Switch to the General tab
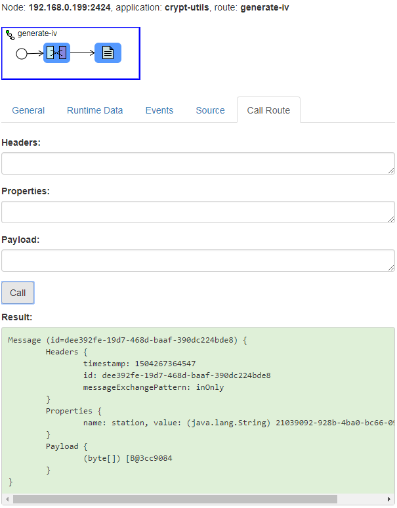 [x=28, y=110]
